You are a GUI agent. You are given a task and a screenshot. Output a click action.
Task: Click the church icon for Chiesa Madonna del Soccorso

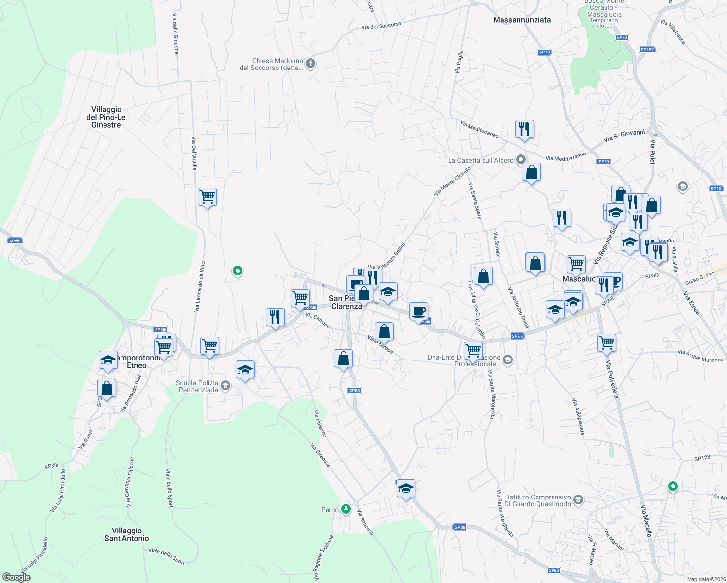(x=310, y=63)
